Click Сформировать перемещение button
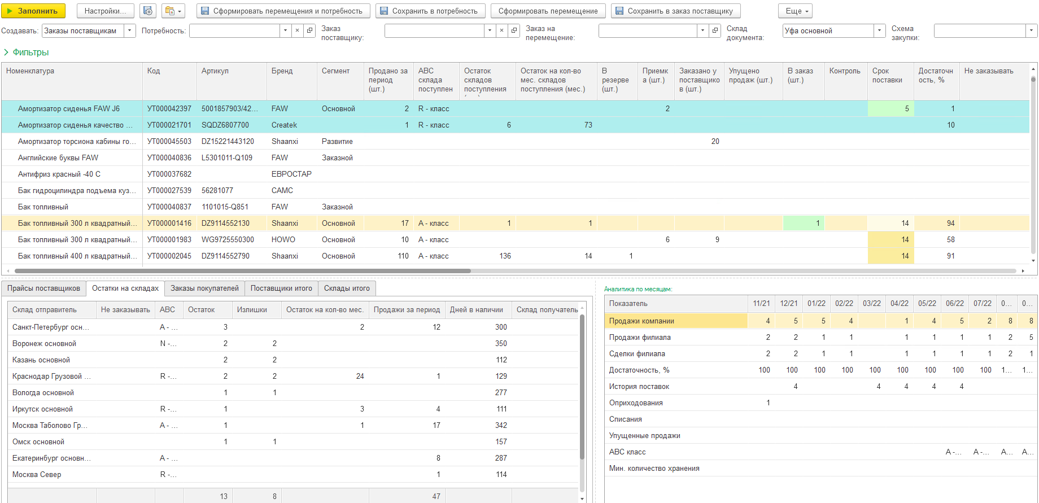The height and width of the screenshot is (503, 1039). pyautogui.click(x=548, y=11)
